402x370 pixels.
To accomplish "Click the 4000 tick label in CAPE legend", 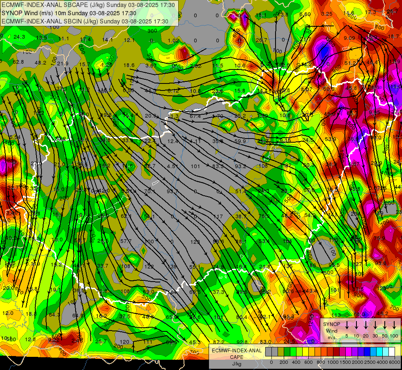I will point(383,362).
